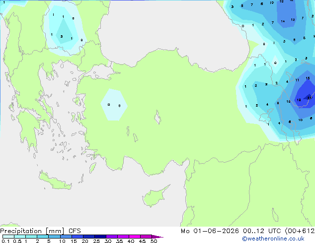Click the 'CFS' model label
Image resolution: width=315 pixels, height=243 pixels.
(x=75, y=231)
